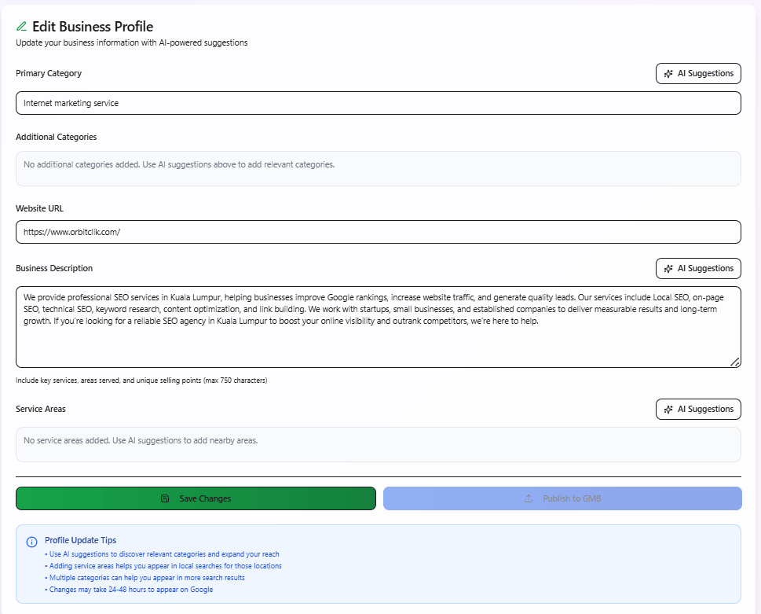Select the Primary Category input field
761x614 pixels.
[379, 103]
